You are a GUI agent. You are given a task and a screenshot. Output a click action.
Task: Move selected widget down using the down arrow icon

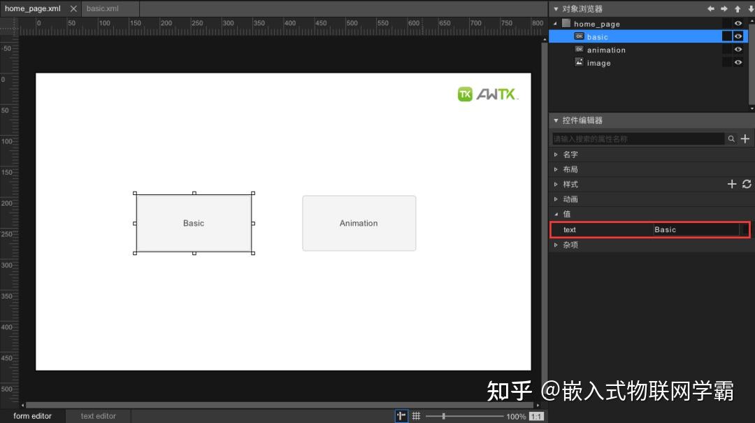(x=750, y=8)
